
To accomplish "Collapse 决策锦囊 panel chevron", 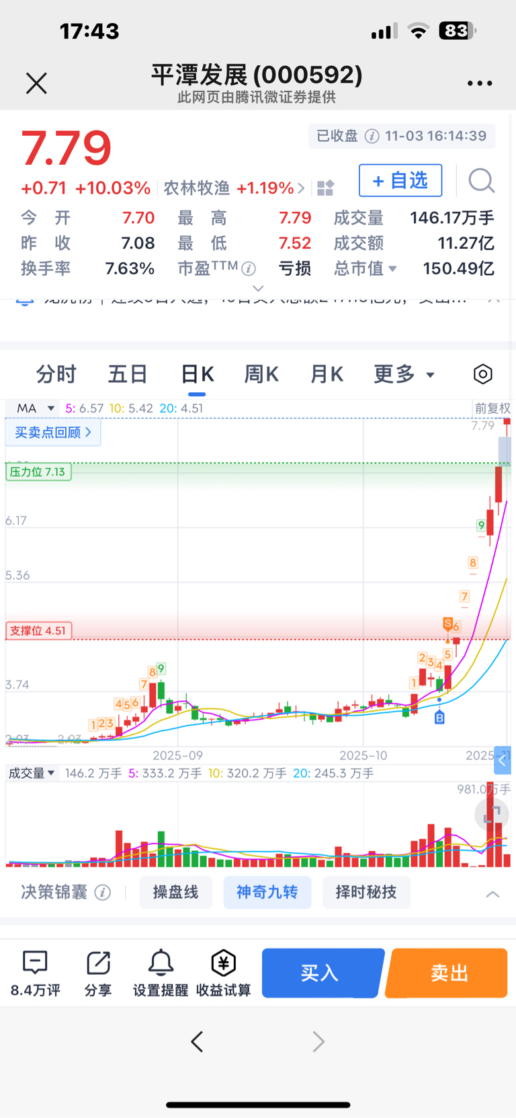I will (x=492, y=894).
